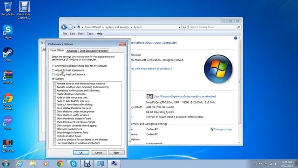Check Smooth edges of screen fonts
Screen dimensions: 298x168
pos(54,133)
